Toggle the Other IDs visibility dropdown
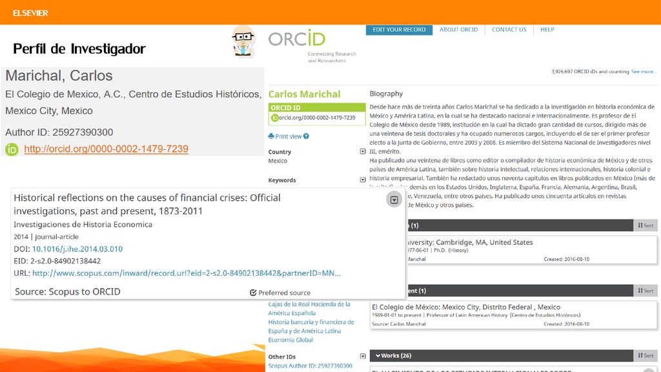The width and height of the screenshot is (661, 372). click(363, 356)
